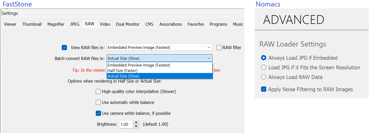Viewport: 383px width, 133px height.
Task: Open the Thumbnail settings tab
Action: tap(32, 24)
